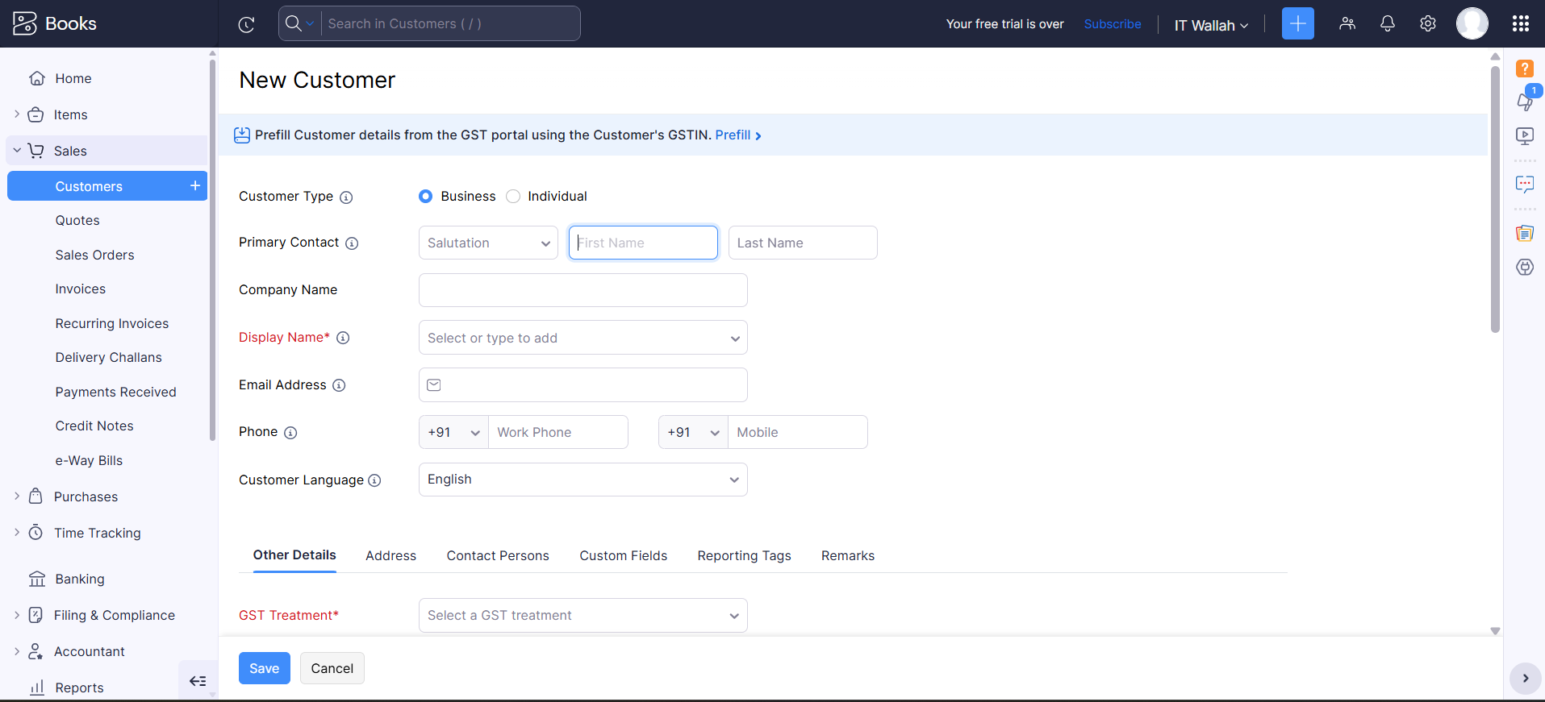This screenshot has height=702, width=1545.
Task: Click the Zoho Books logo
Action: [55, 23]
